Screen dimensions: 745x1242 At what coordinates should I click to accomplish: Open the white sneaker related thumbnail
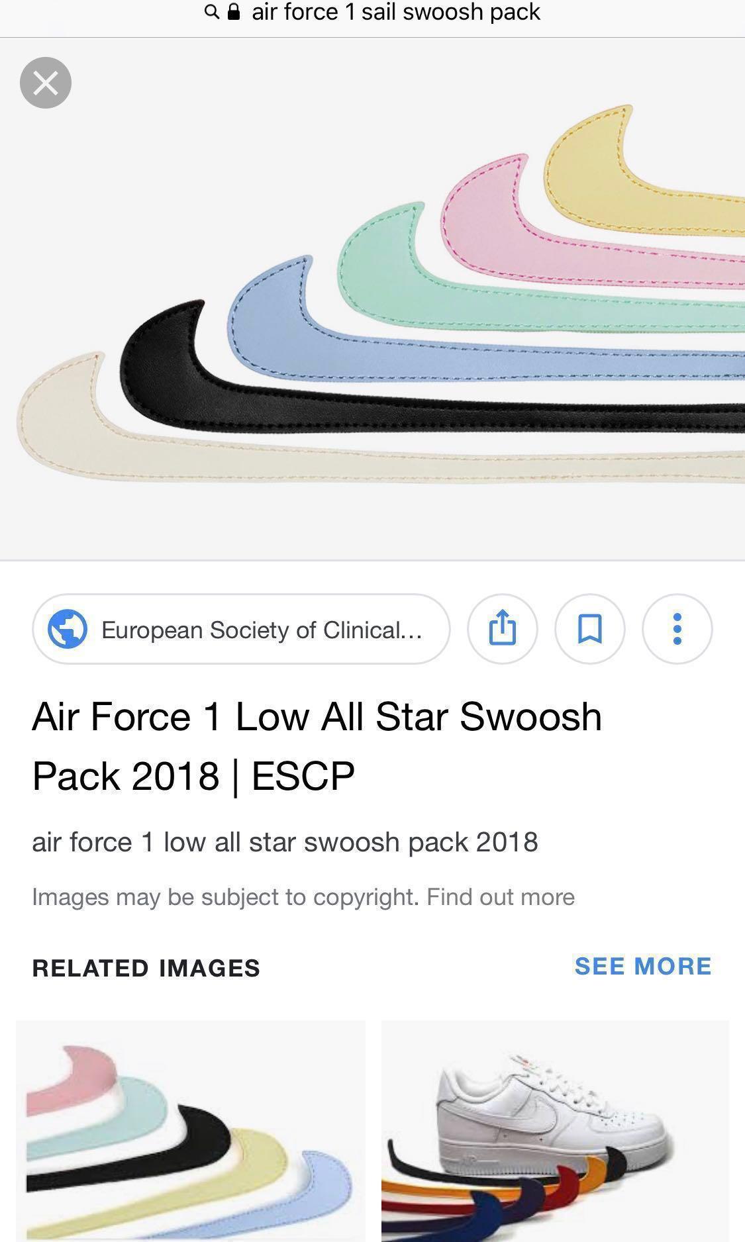tap(555, 1131)
